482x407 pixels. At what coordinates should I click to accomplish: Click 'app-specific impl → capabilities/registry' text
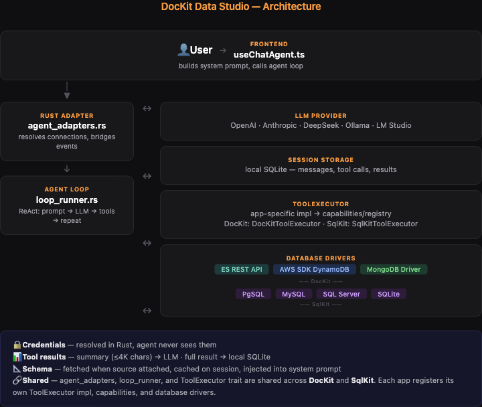[321, 214]
